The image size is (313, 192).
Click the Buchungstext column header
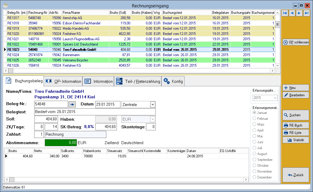pos(187,13)
